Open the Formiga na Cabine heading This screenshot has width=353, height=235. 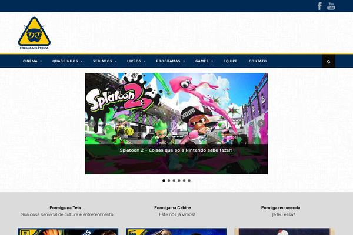[x=172, y=207]
